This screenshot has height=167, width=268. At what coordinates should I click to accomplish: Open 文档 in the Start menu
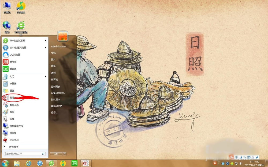(x=53, y=53)
